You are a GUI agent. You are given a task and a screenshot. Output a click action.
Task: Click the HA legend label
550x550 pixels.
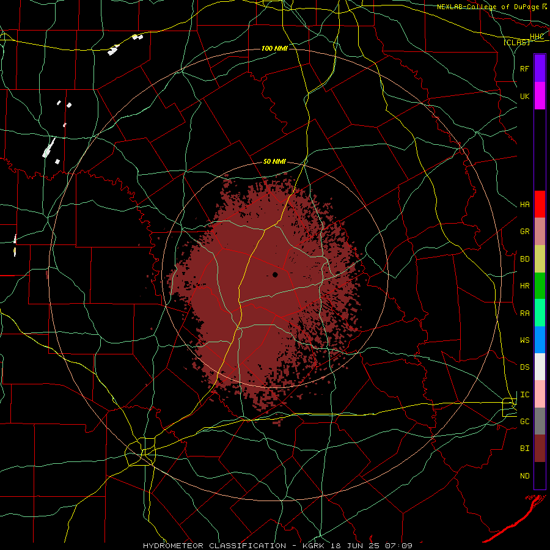(525, 204)
